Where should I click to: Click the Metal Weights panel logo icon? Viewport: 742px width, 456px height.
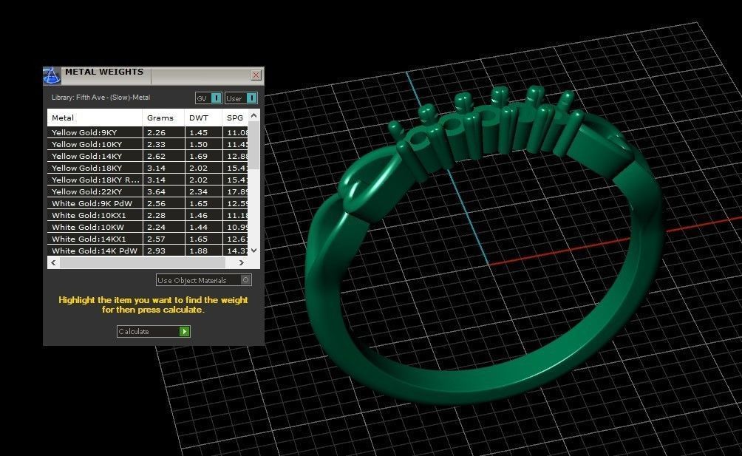pyautogui.click(x=52, y=75)
